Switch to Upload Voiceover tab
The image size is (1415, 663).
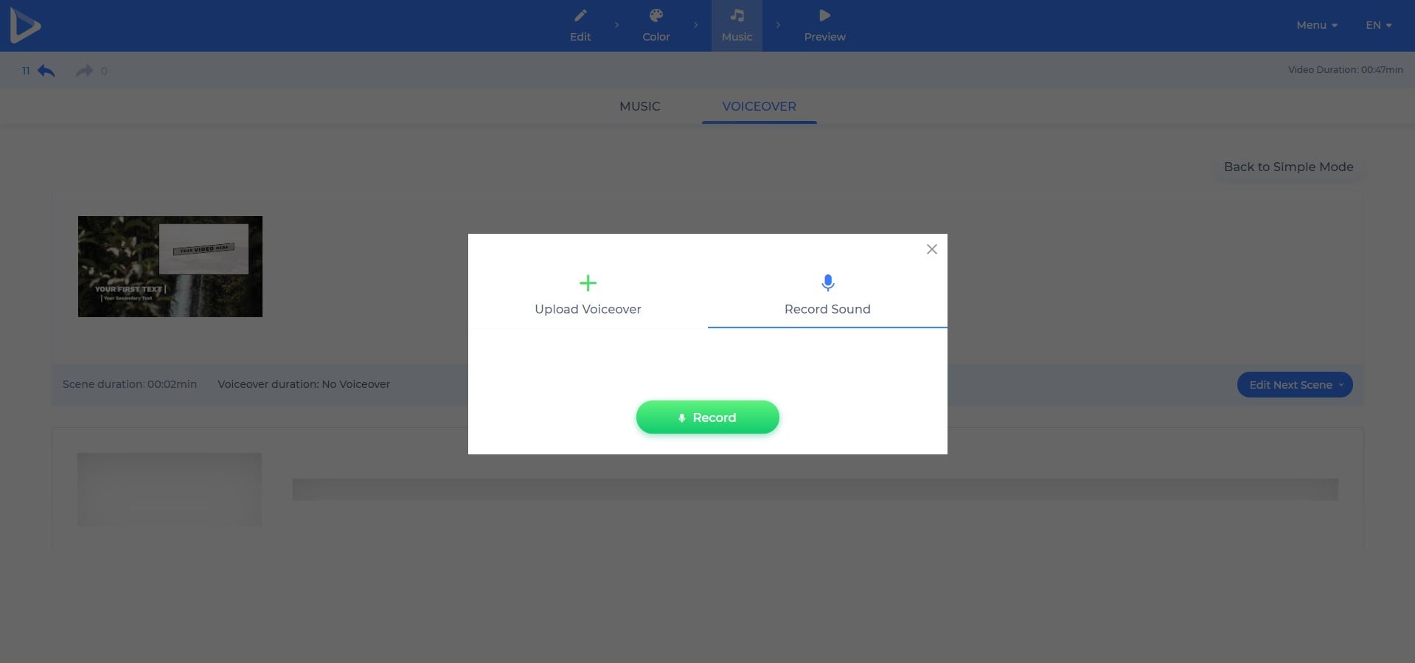click(x=588, y=309)
